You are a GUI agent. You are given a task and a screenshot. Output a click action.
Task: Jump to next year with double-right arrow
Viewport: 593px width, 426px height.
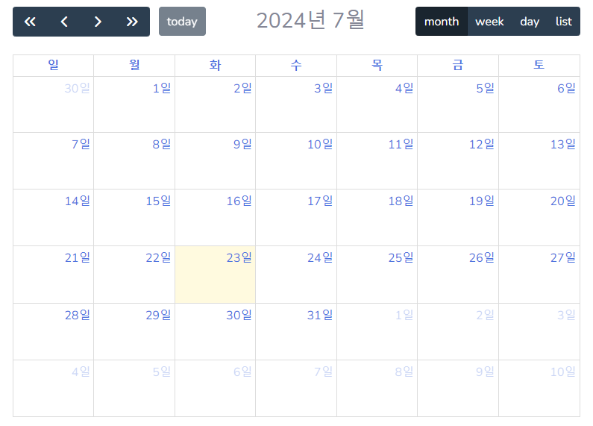coord(132,22)
